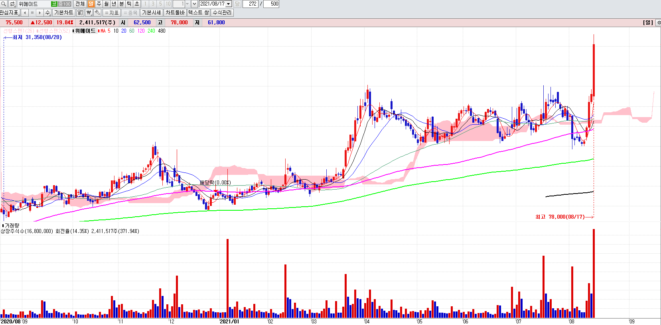Click the magnifier stock search icon
This screenshot has width=661, height=325.
pyautogui.click(x=4, y=4)
